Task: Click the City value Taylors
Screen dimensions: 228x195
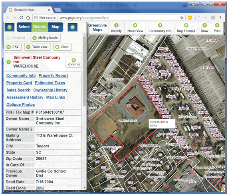Action: click(42, 146)
